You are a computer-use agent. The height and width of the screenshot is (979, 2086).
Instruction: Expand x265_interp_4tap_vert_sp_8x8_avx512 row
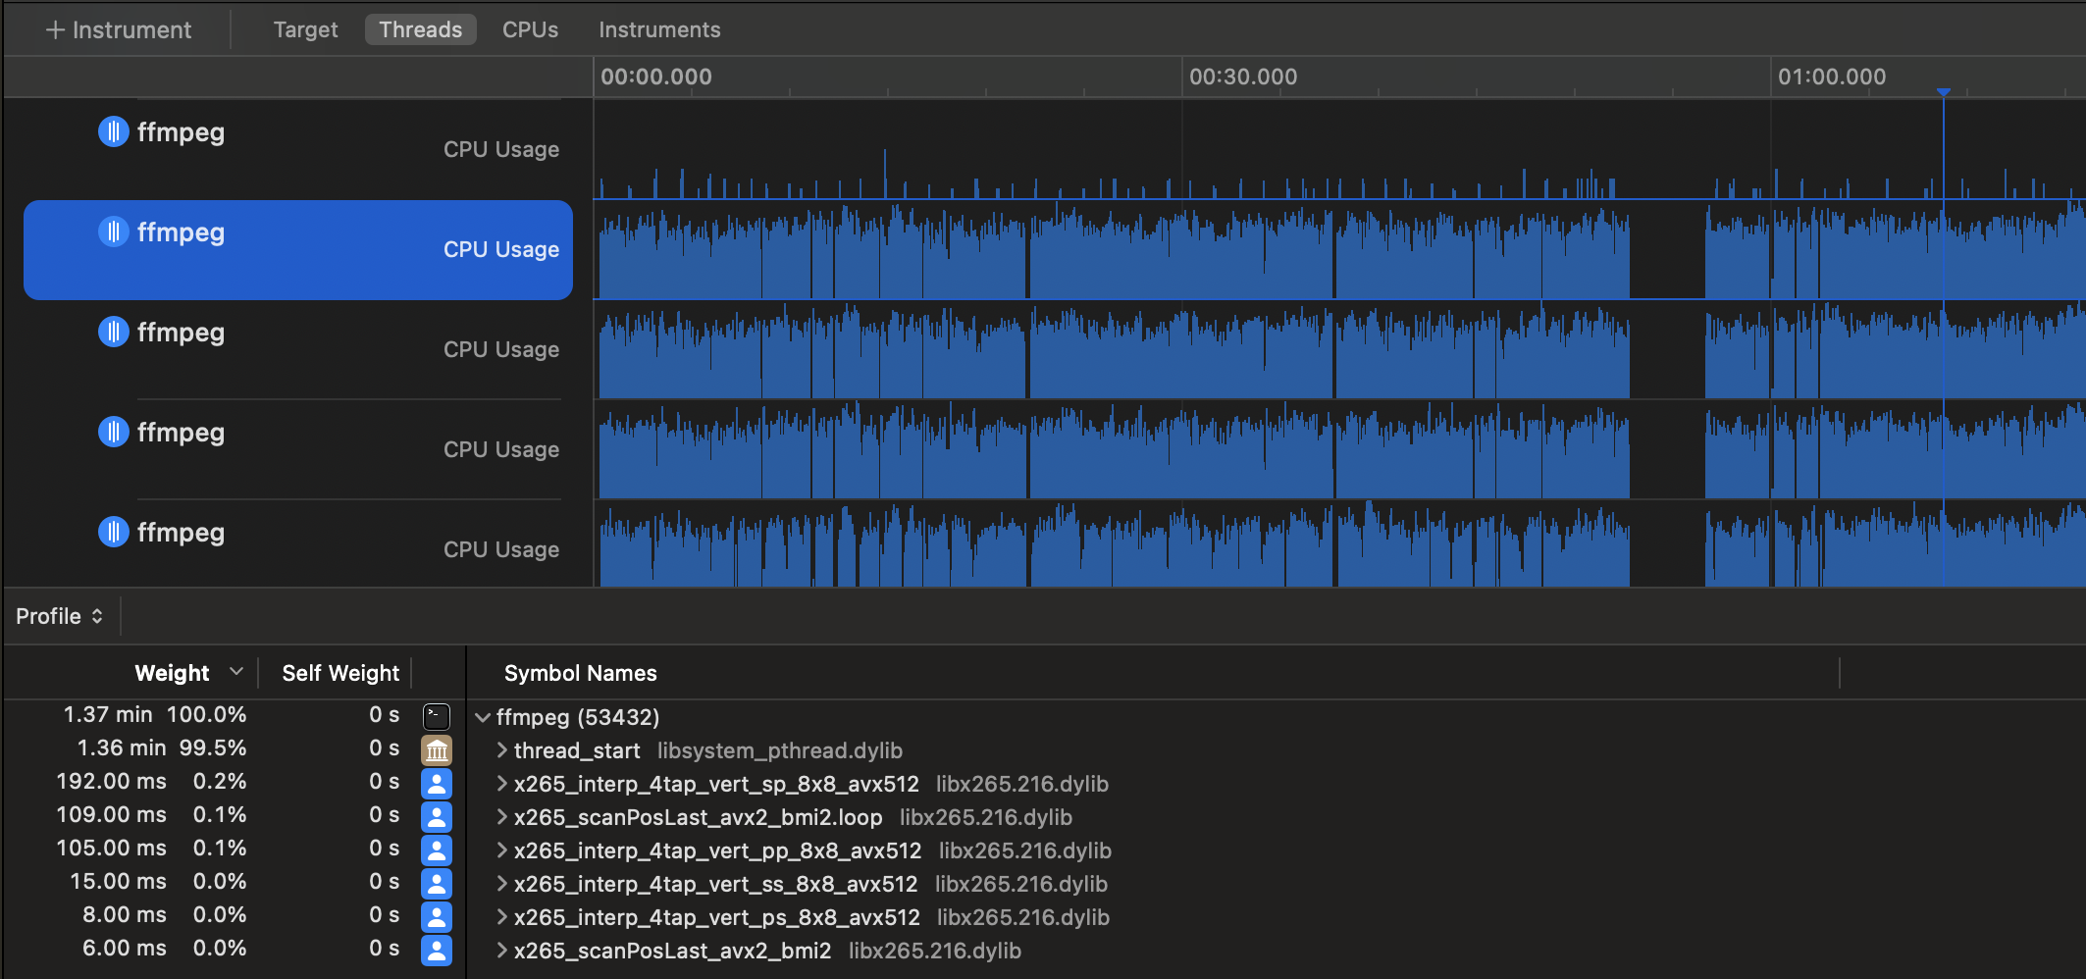[501, 784]
